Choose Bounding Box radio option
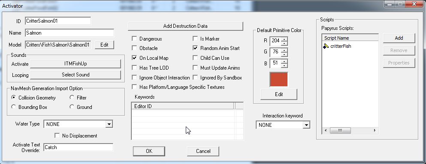The height and width of the screenshot is (164, 426). [14, 107]
